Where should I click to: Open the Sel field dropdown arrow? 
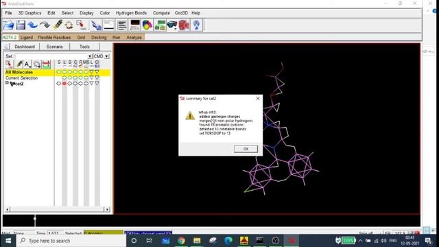coord(90,56)
